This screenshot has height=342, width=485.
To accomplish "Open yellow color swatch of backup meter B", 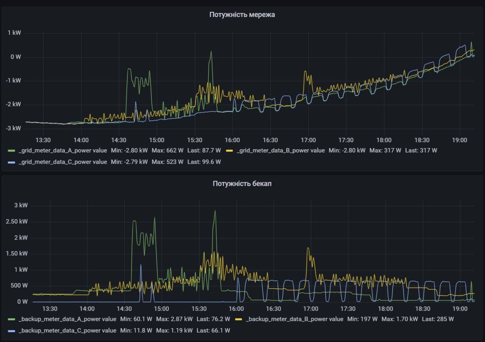I will (239, 320).
